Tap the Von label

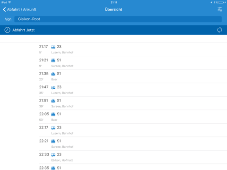pyautogui.click(x=8, y=19)
